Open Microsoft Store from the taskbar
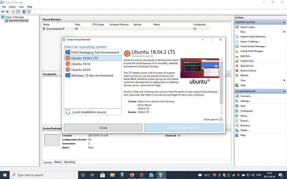Viewport: 287px width, 179px height. tap(102, 175)
